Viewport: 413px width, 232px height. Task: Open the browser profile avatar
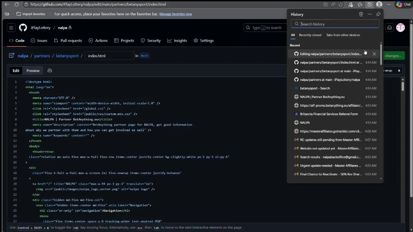coord(379,5)
